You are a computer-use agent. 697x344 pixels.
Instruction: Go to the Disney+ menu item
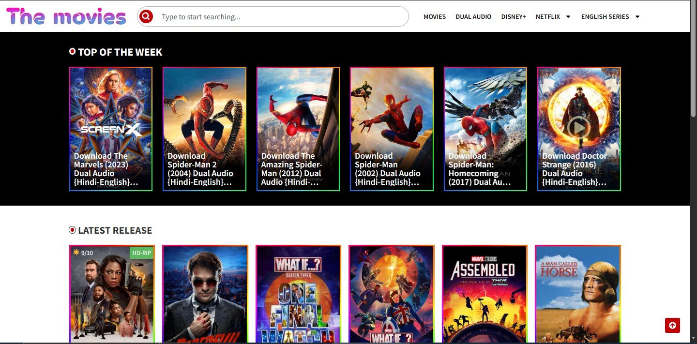click(x=514, y=17)
